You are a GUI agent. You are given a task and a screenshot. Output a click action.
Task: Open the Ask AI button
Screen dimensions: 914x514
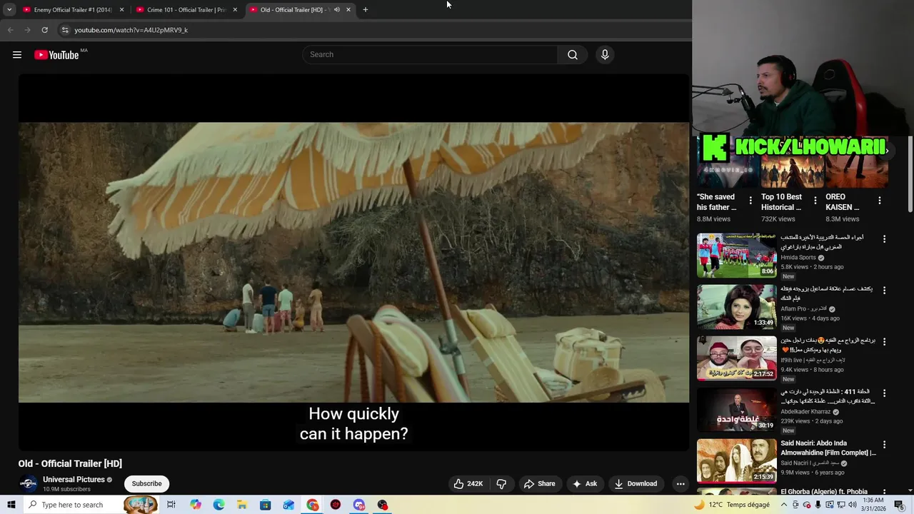[585, 484]
